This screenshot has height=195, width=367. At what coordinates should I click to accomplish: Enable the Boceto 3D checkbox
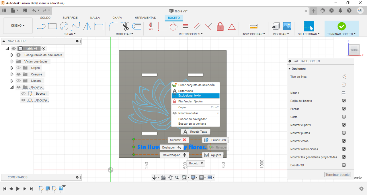pyautogui.click(x=344, y=165)
